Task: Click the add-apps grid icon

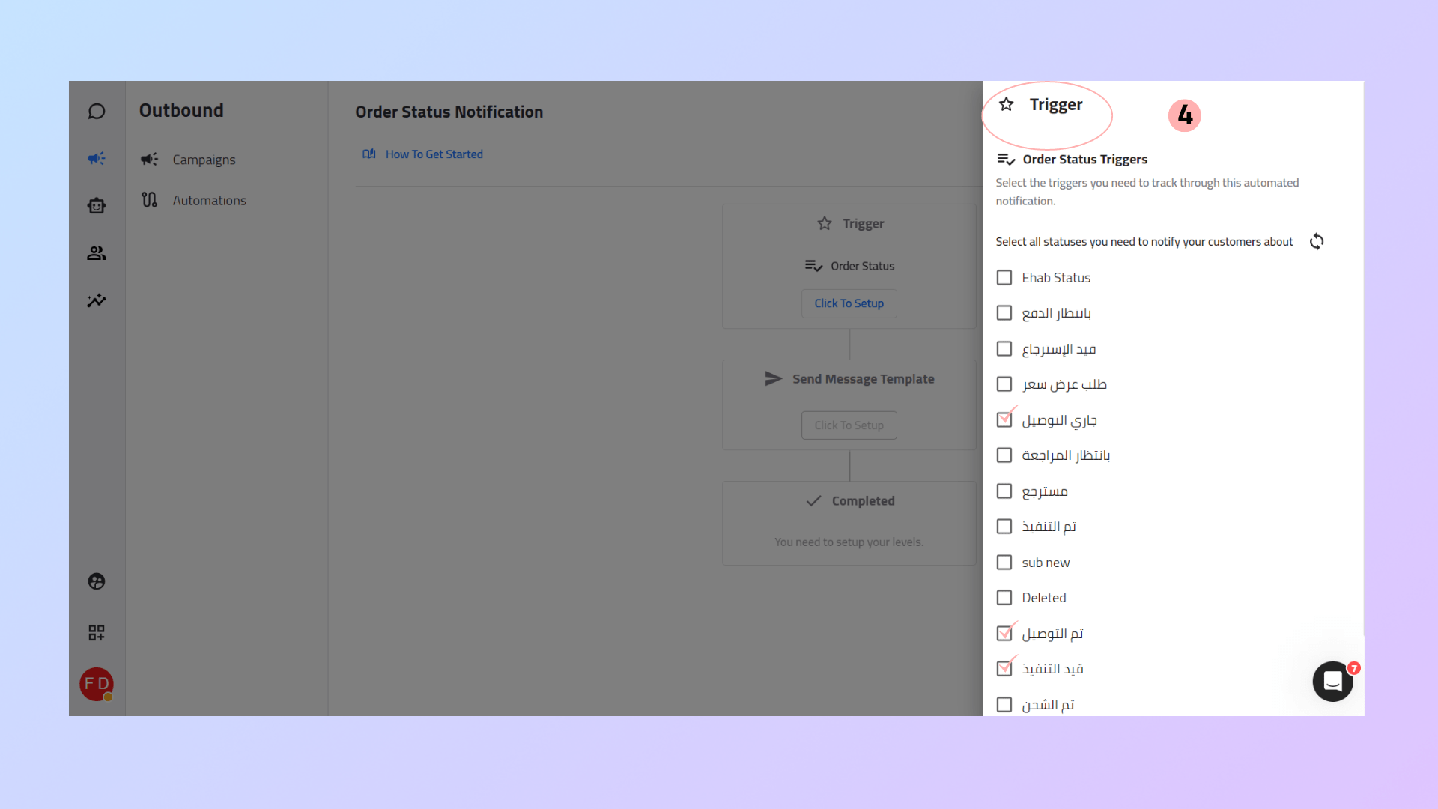Action: point(97,633)
